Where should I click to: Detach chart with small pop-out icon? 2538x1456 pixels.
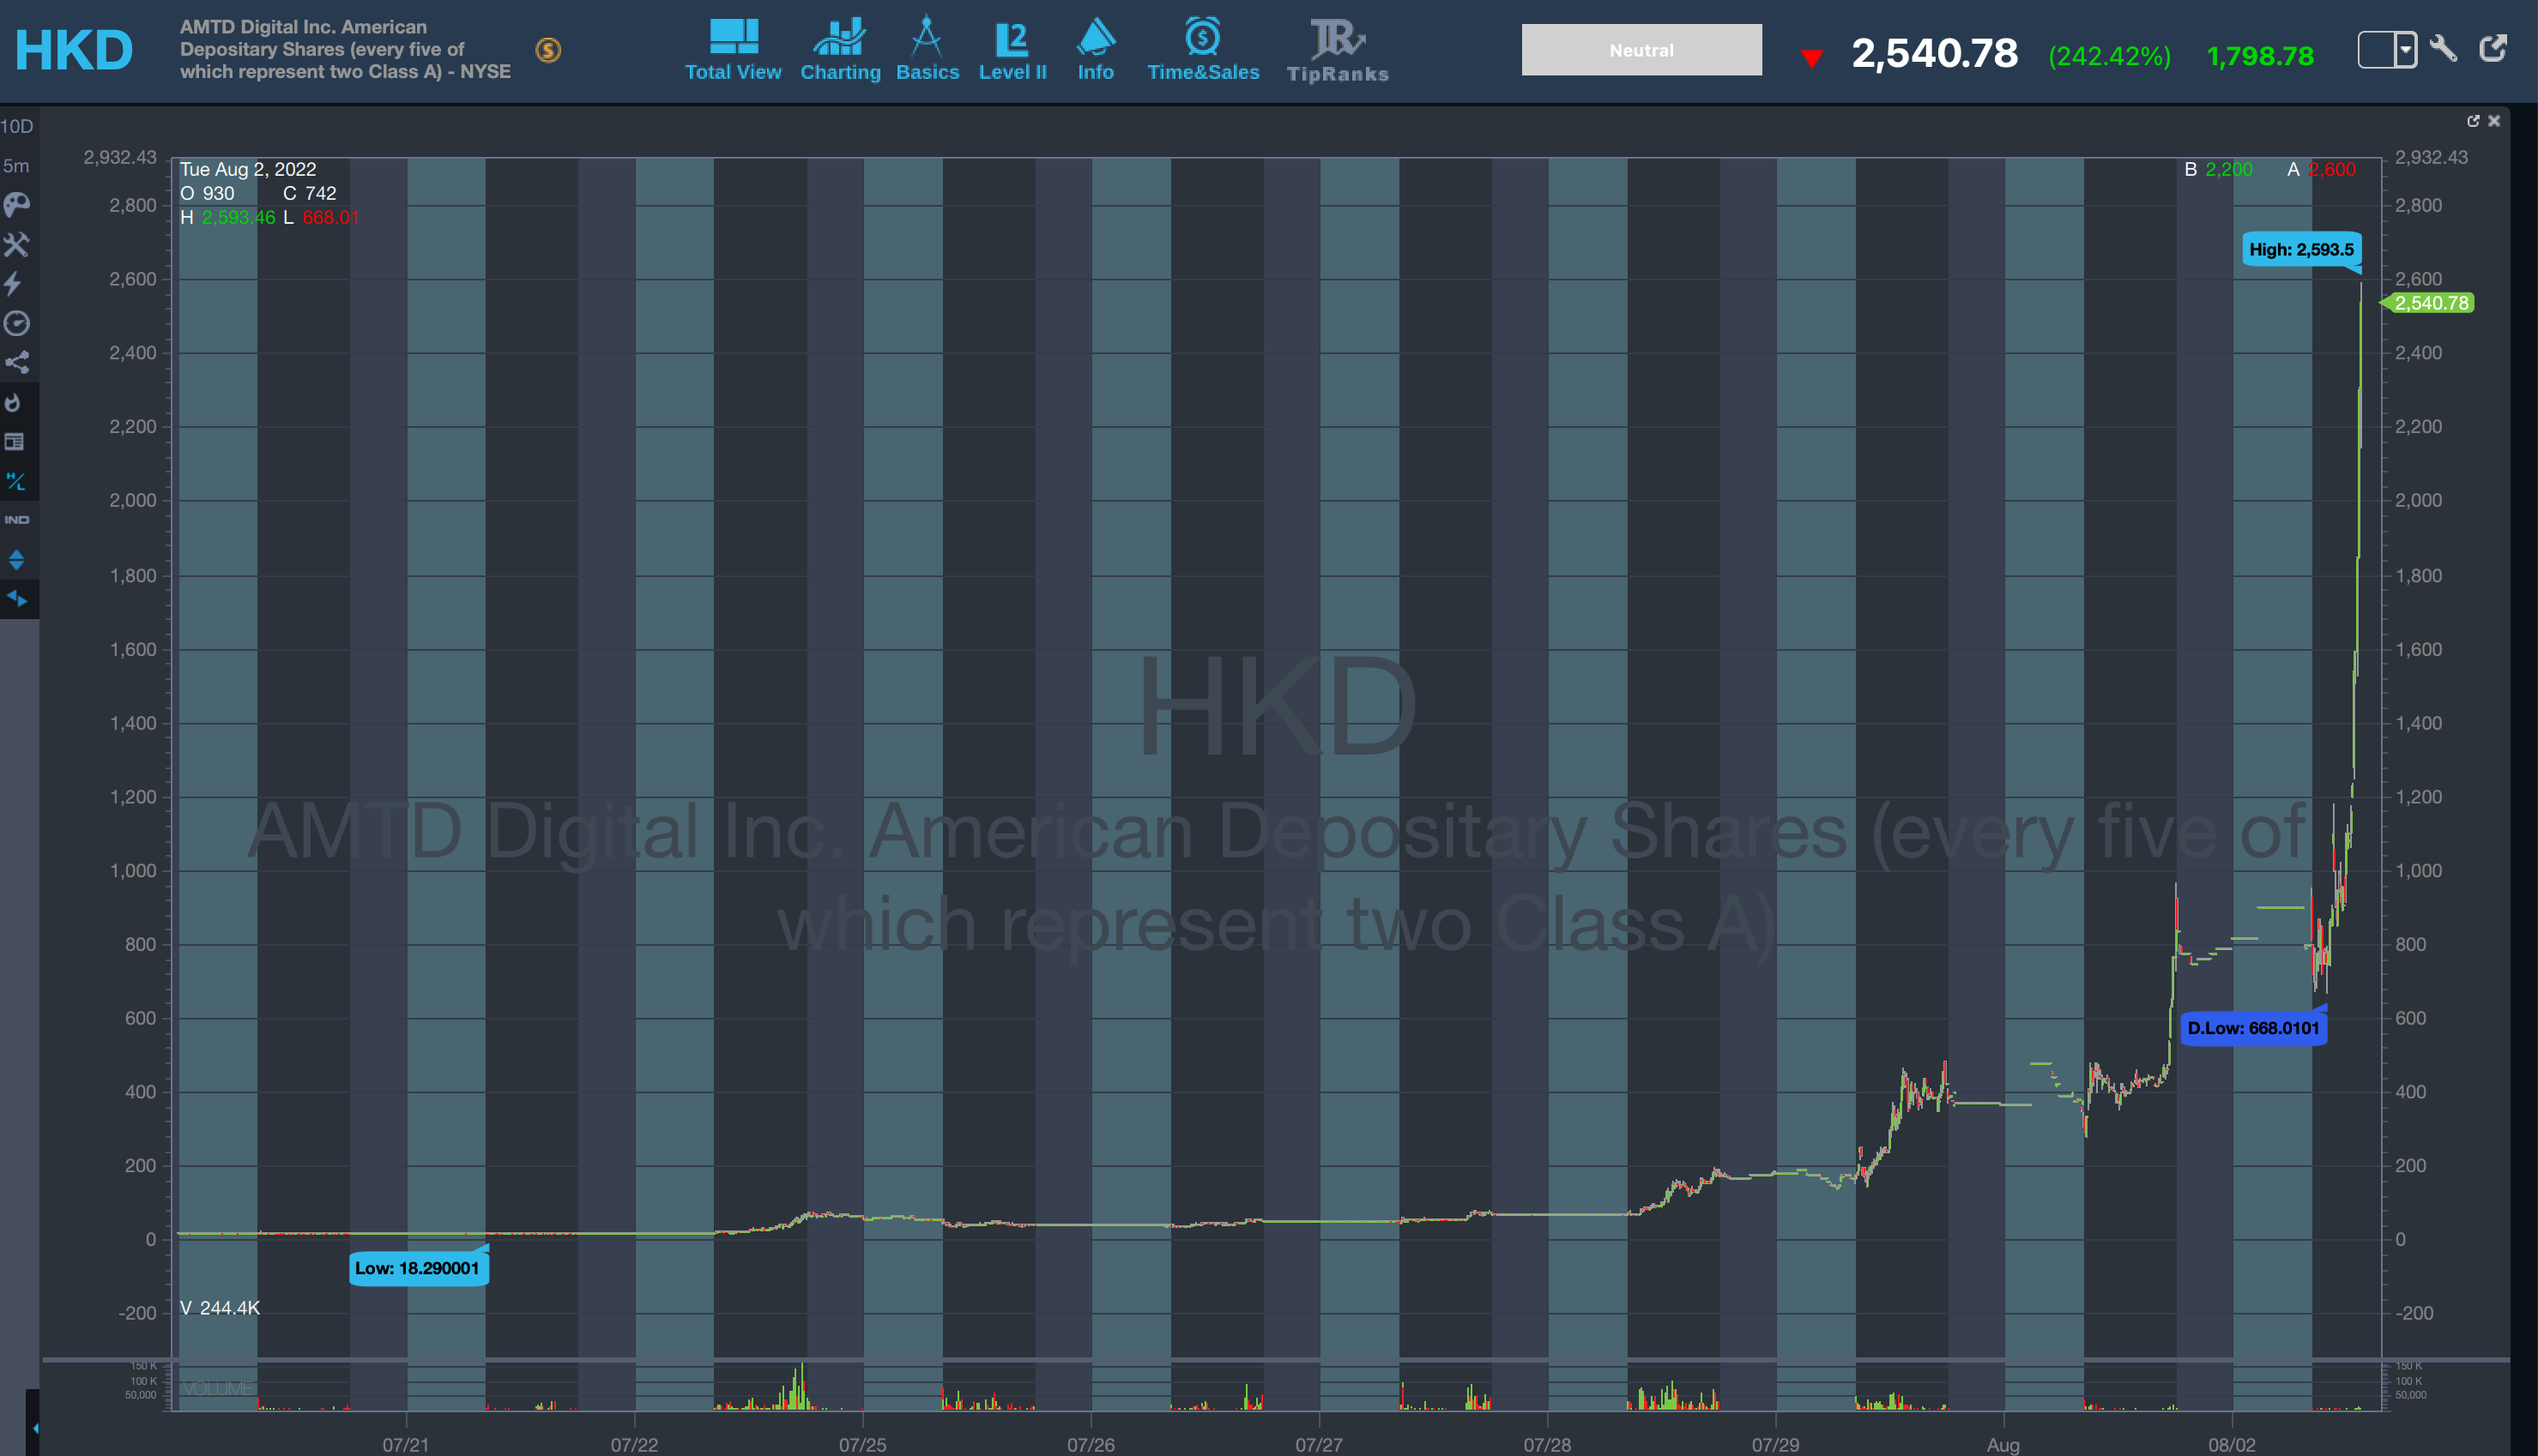point(2473,121)
